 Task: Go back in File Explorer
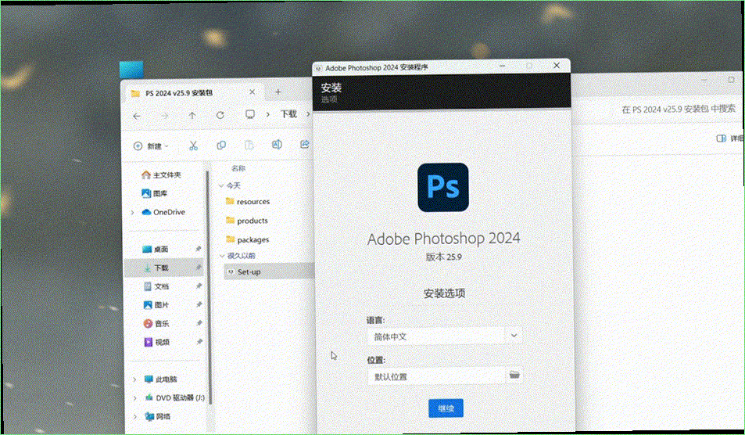pyautogui.click(x=137, y=116)
